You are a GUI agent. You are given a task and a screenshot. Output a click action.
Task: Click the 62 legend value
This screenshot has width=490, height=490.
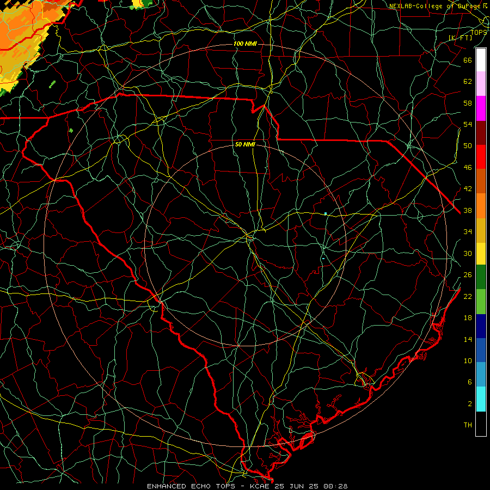tap(468, 82)
